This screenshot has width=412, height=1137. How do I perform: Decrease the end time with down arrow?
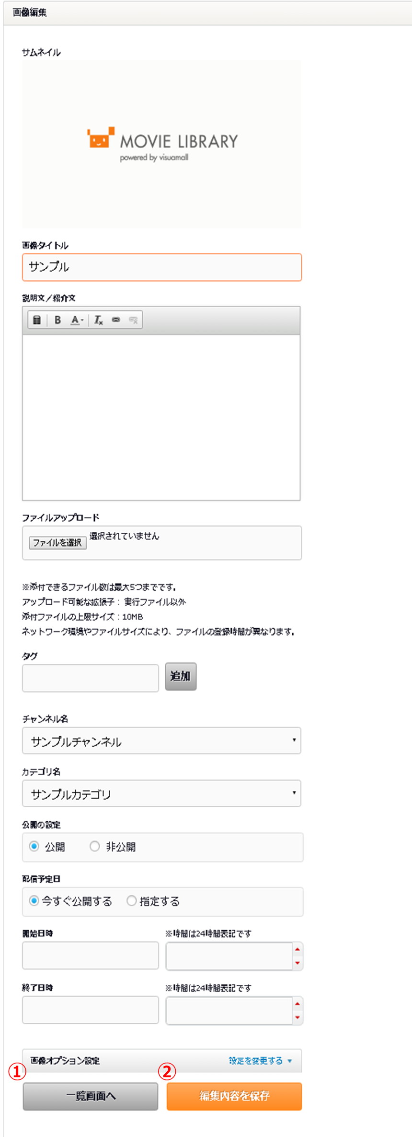coord(298,1017)
